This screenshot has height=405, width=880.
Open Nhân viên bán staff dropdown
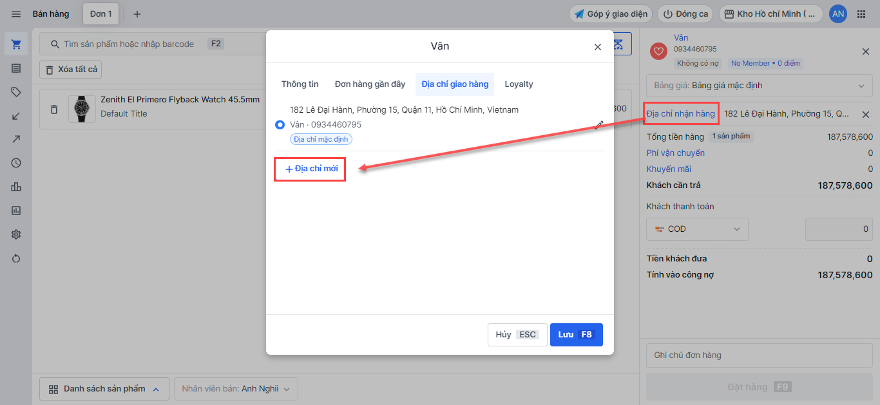coord(236,389)
